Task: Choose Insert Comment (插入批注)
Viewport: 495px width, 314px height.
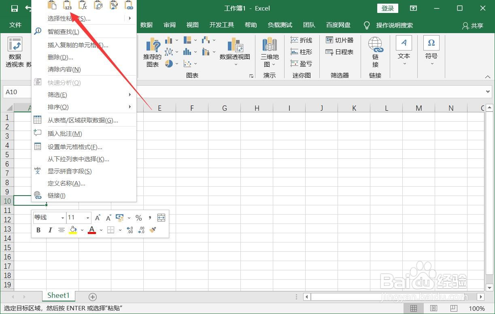Action: pyautogui.click(x=84, y=134)
